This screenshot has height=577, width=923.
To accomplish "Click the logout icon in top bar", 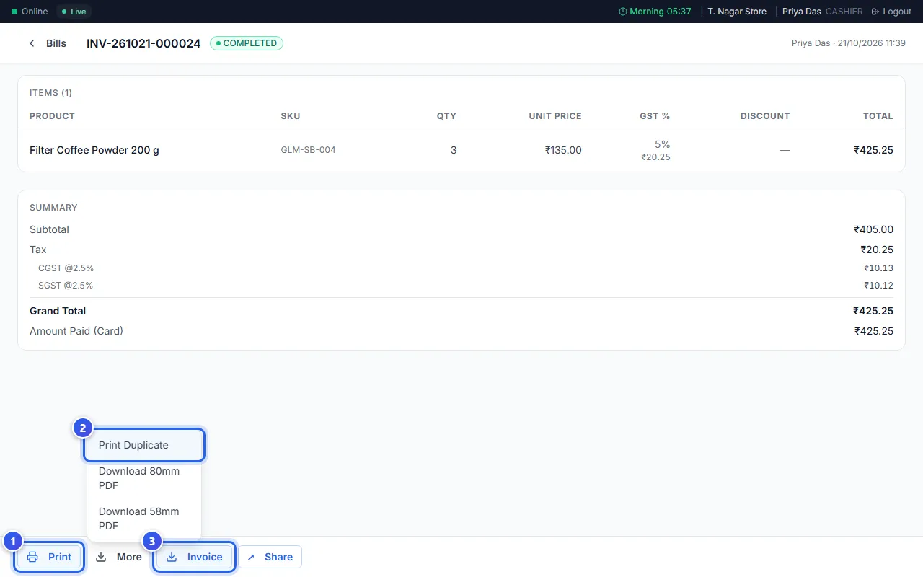I will pyautogui.click(x=875, y=12).
